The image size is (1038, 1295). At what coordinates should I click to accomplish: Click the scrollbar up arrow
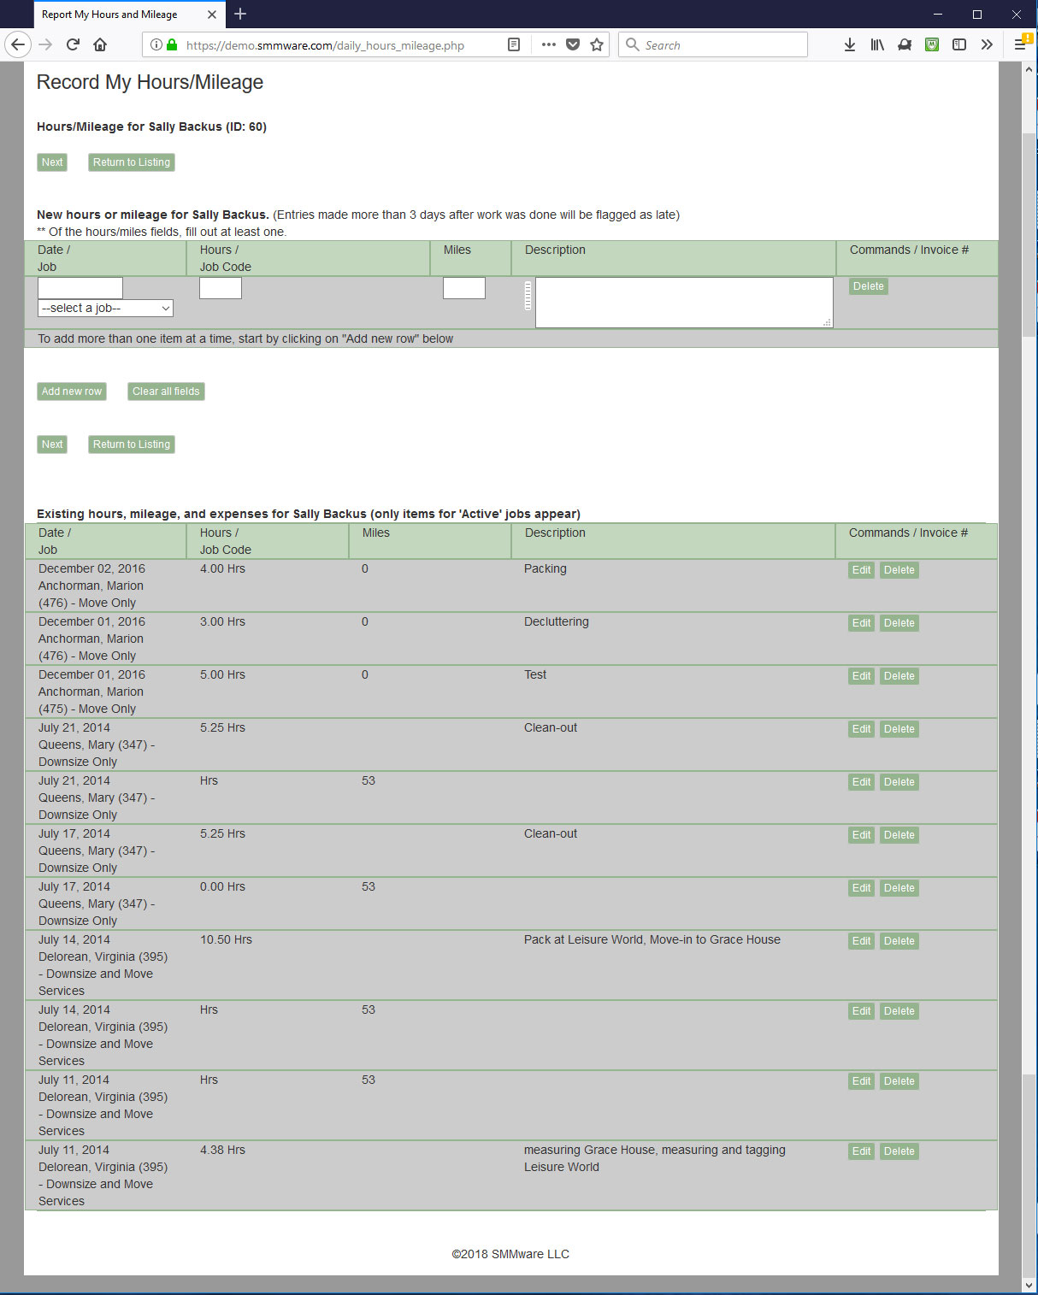[1029, 69]
